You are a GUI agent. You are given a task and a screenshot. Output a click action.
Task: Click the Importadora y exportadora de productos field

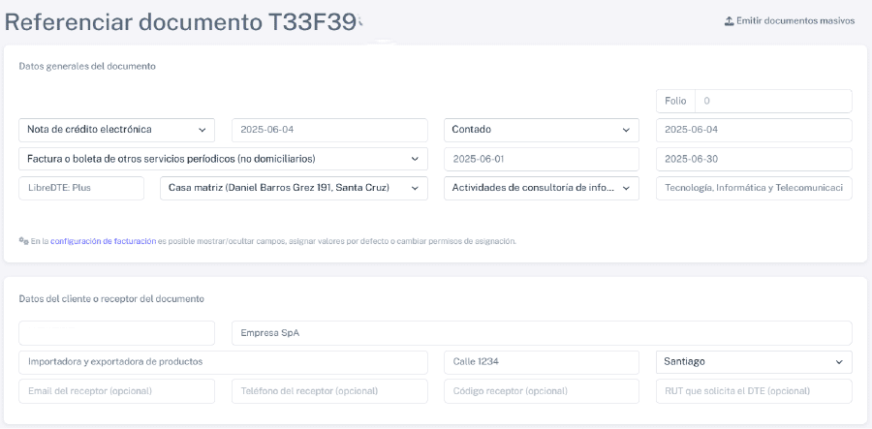[x=223, y=362]
